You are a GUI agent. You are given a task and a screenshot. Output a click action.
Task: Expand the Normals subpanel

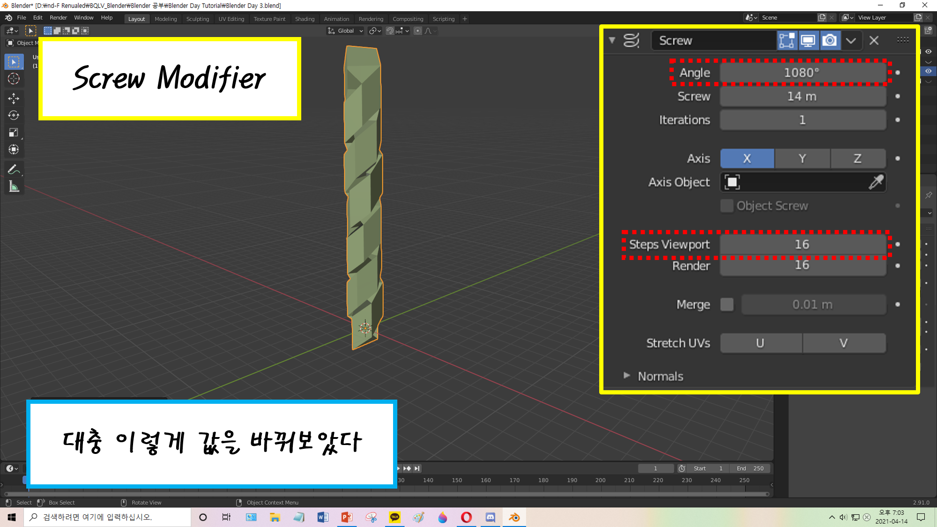(626, 376)
